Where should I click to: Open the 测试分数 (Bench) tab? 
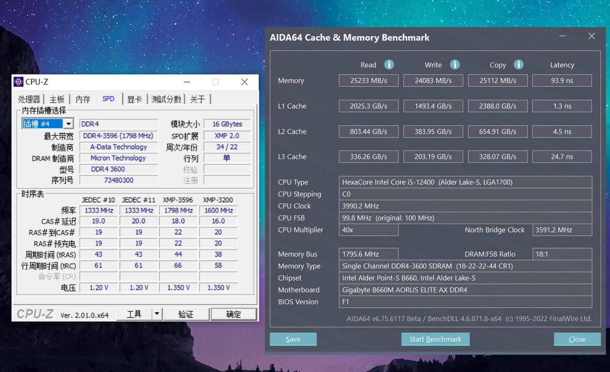[166, 99]
